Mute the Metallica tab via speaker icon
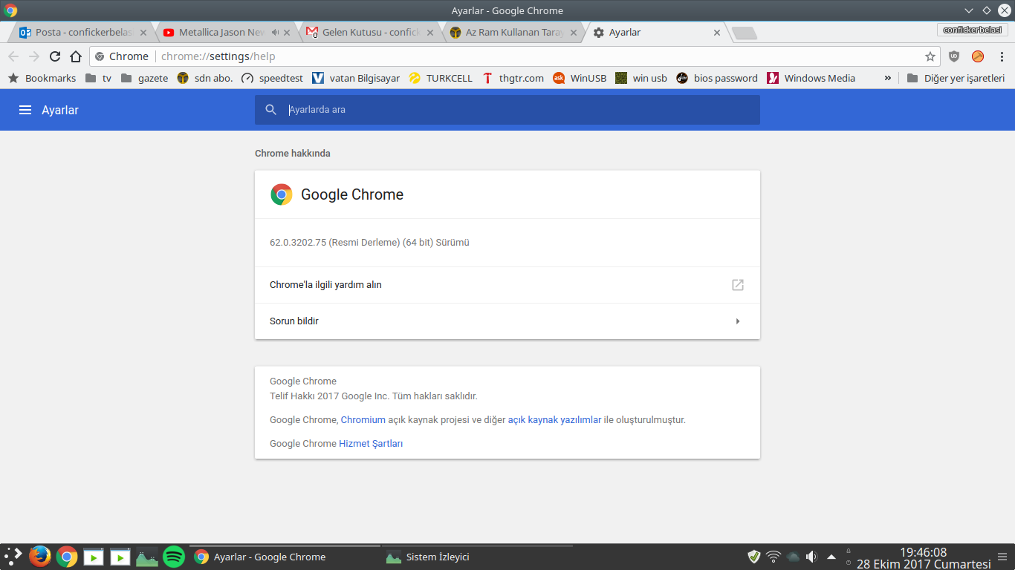This screenshot has height=570, width=1015. (x=276, y=33)
